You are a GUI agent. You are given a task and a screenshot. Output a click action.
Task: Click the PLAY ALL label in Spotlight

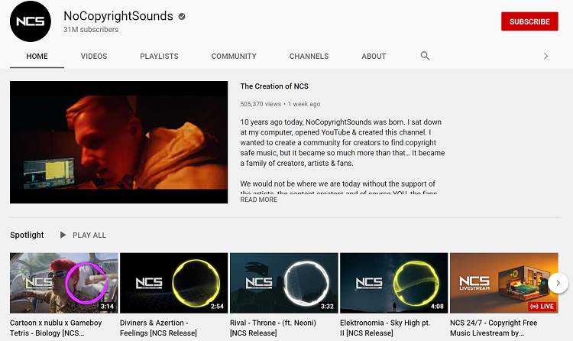tap(89, 235)
